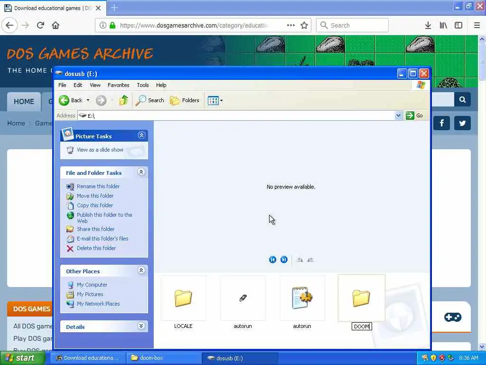Collapse the File and Folder Tasks panel
The height and width of the screenshot is (365, 486).
141,172
